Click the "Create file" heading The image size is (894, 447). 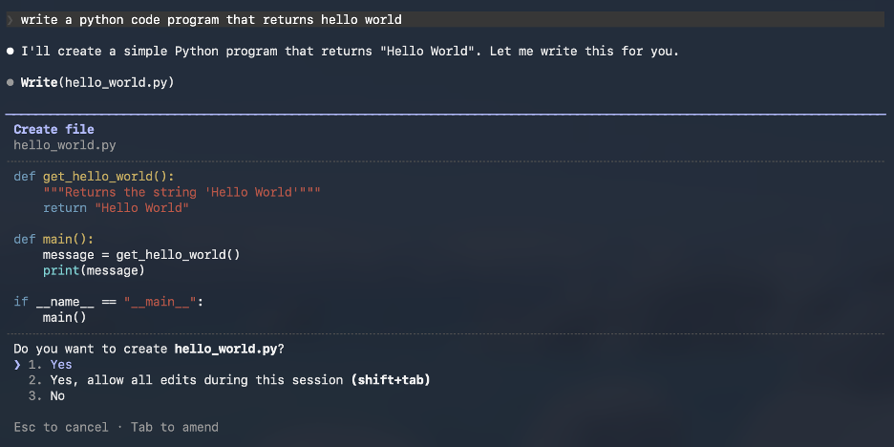tap(53, 129)
